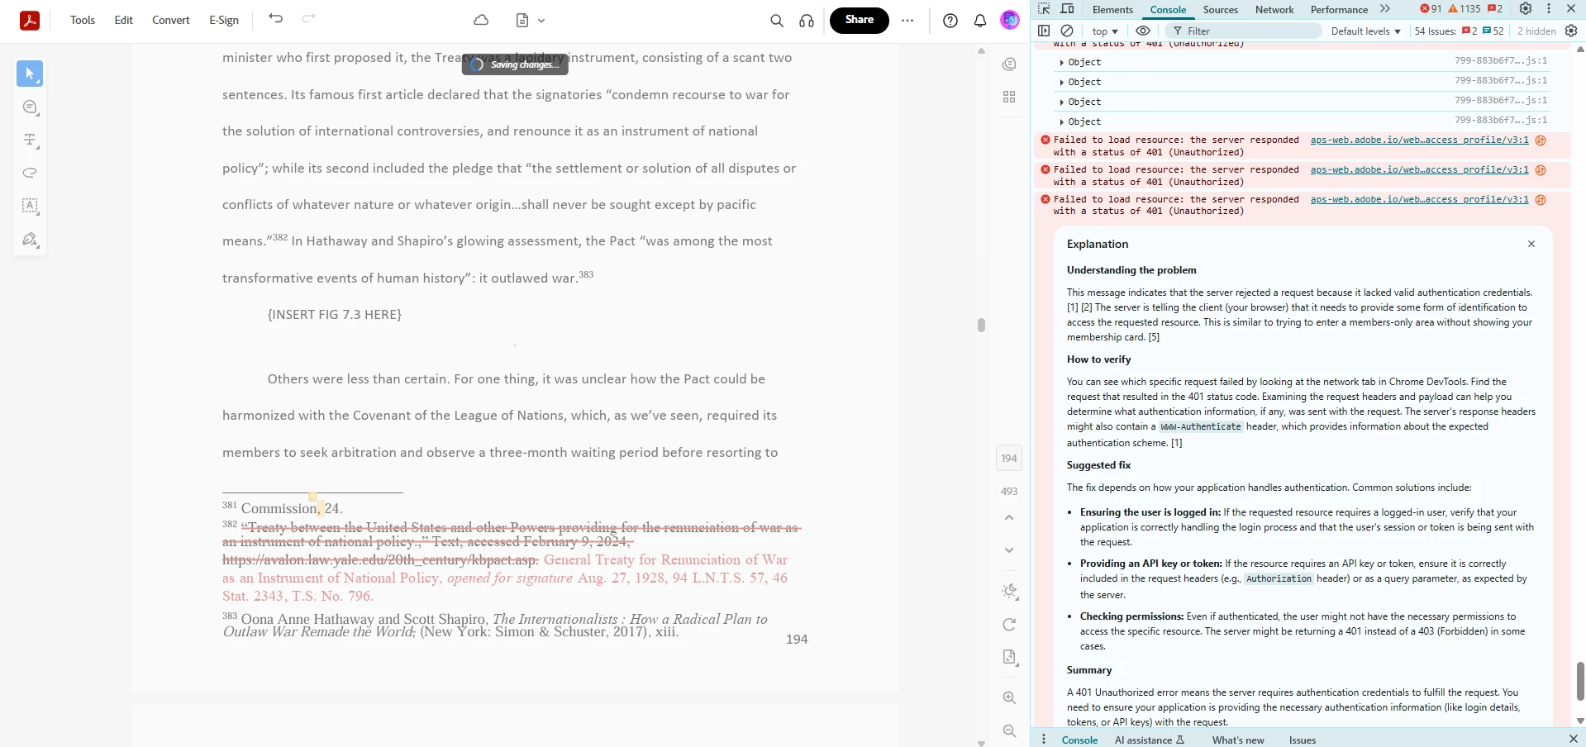
Task: Undo the last change
Action: coord(276,18)
